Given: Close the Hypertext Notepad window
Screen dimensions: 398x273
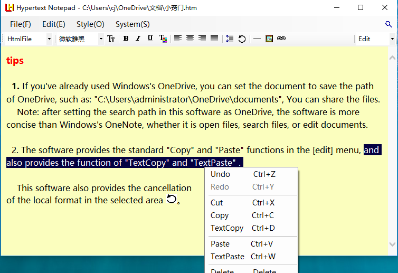Looking at the screenshot, I should pyautogui.click(x=385, y=7).
